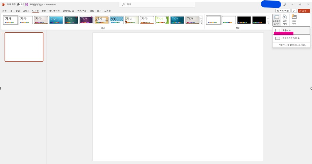
Task: Open 사용자 지정 슬라이드 크기 option
Action: (291, 45)
